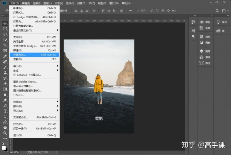Select the Dodge tool
This screenshot has height=155, width=231.
(5, 100)
